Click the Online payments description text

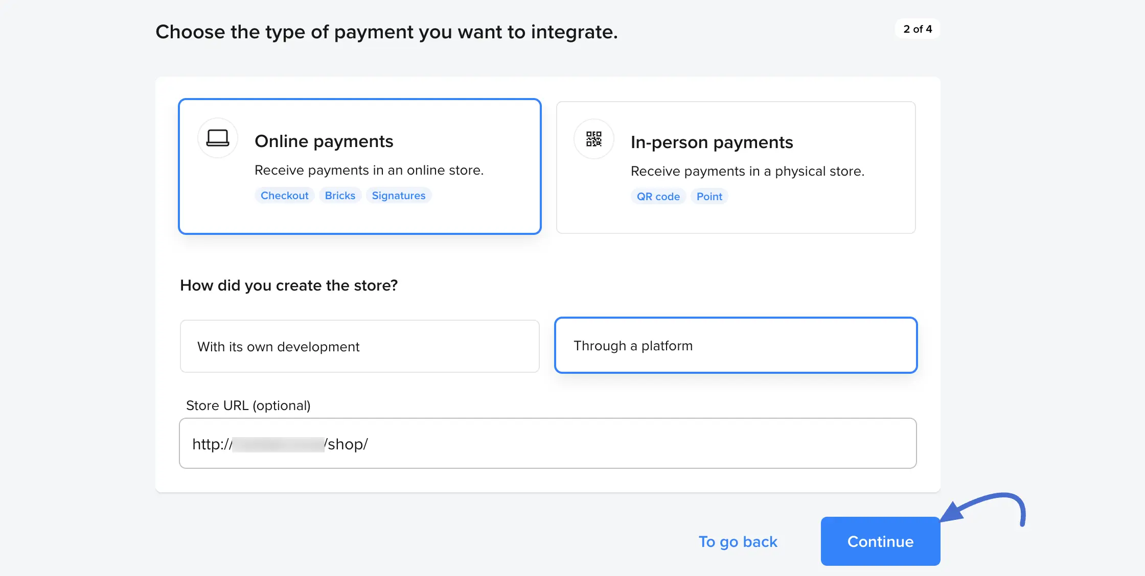[x=370, y=170]
